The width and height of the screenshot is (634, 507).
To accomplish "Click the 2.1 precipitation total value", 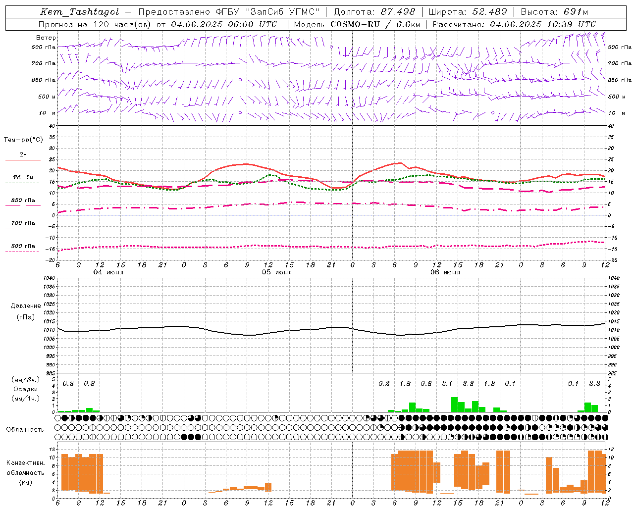I will pos(447,384).
